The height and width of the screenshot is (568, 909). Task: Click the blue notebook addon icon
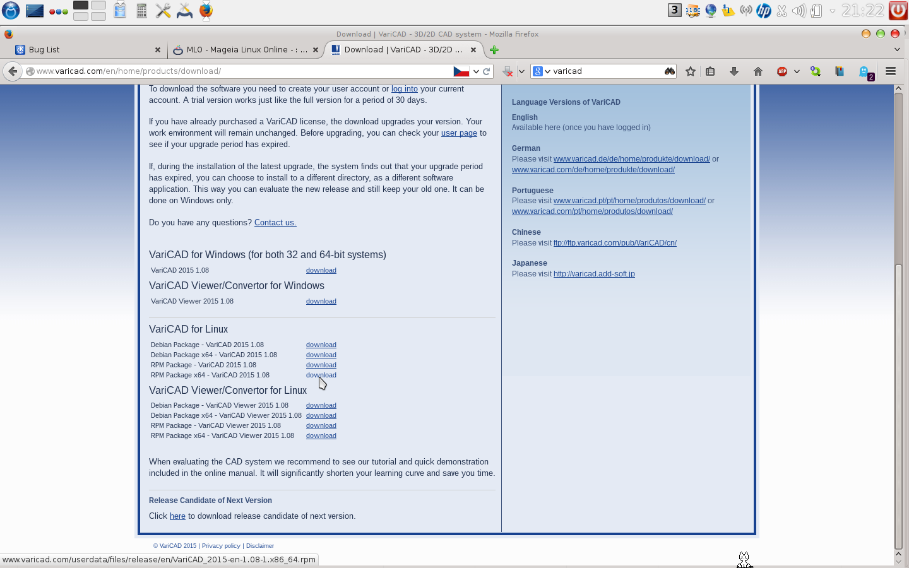pyautogui.click(x=840, y=71)
